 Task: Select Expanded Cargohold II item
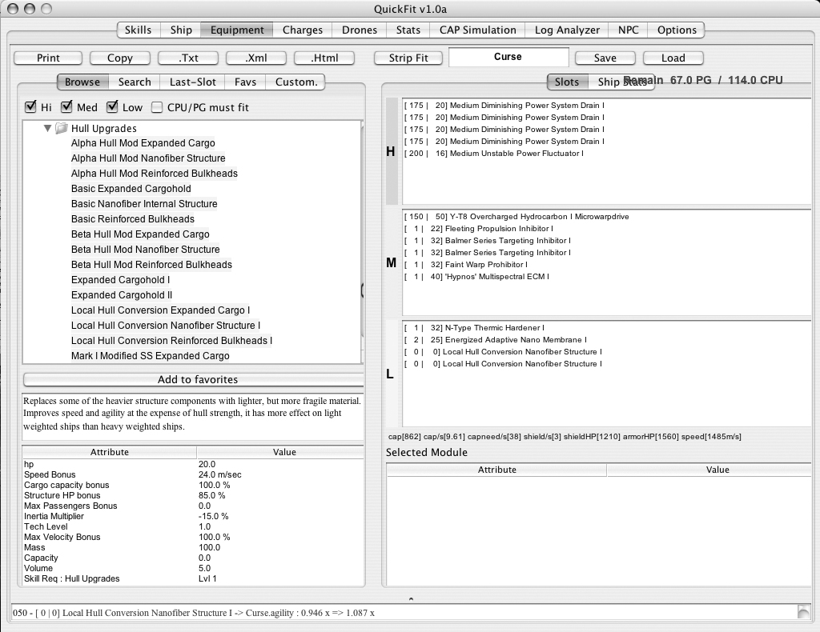(x=122, y=295)
